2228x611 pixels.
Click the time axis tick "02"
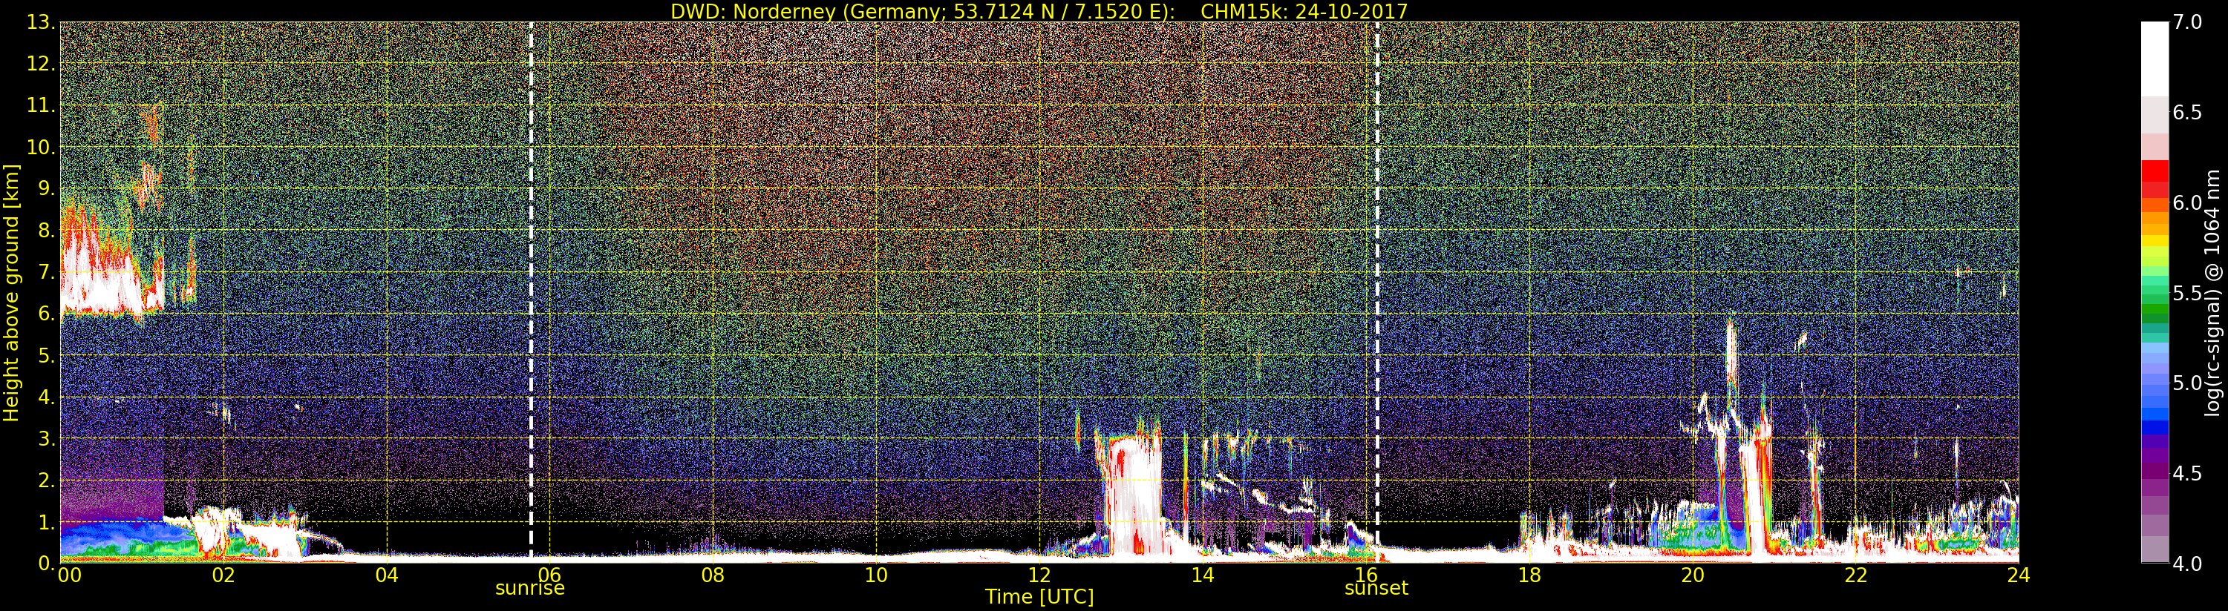coord(223,575)
